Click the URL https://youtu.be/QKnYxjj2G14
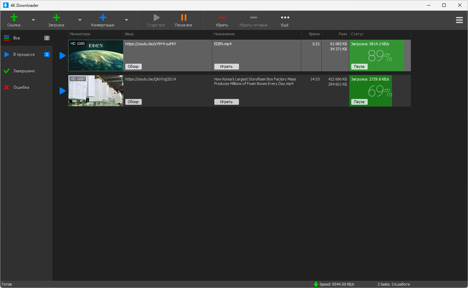Image resolution: width=468 pixels, height=288 pixels. click(x=151, y=79)
